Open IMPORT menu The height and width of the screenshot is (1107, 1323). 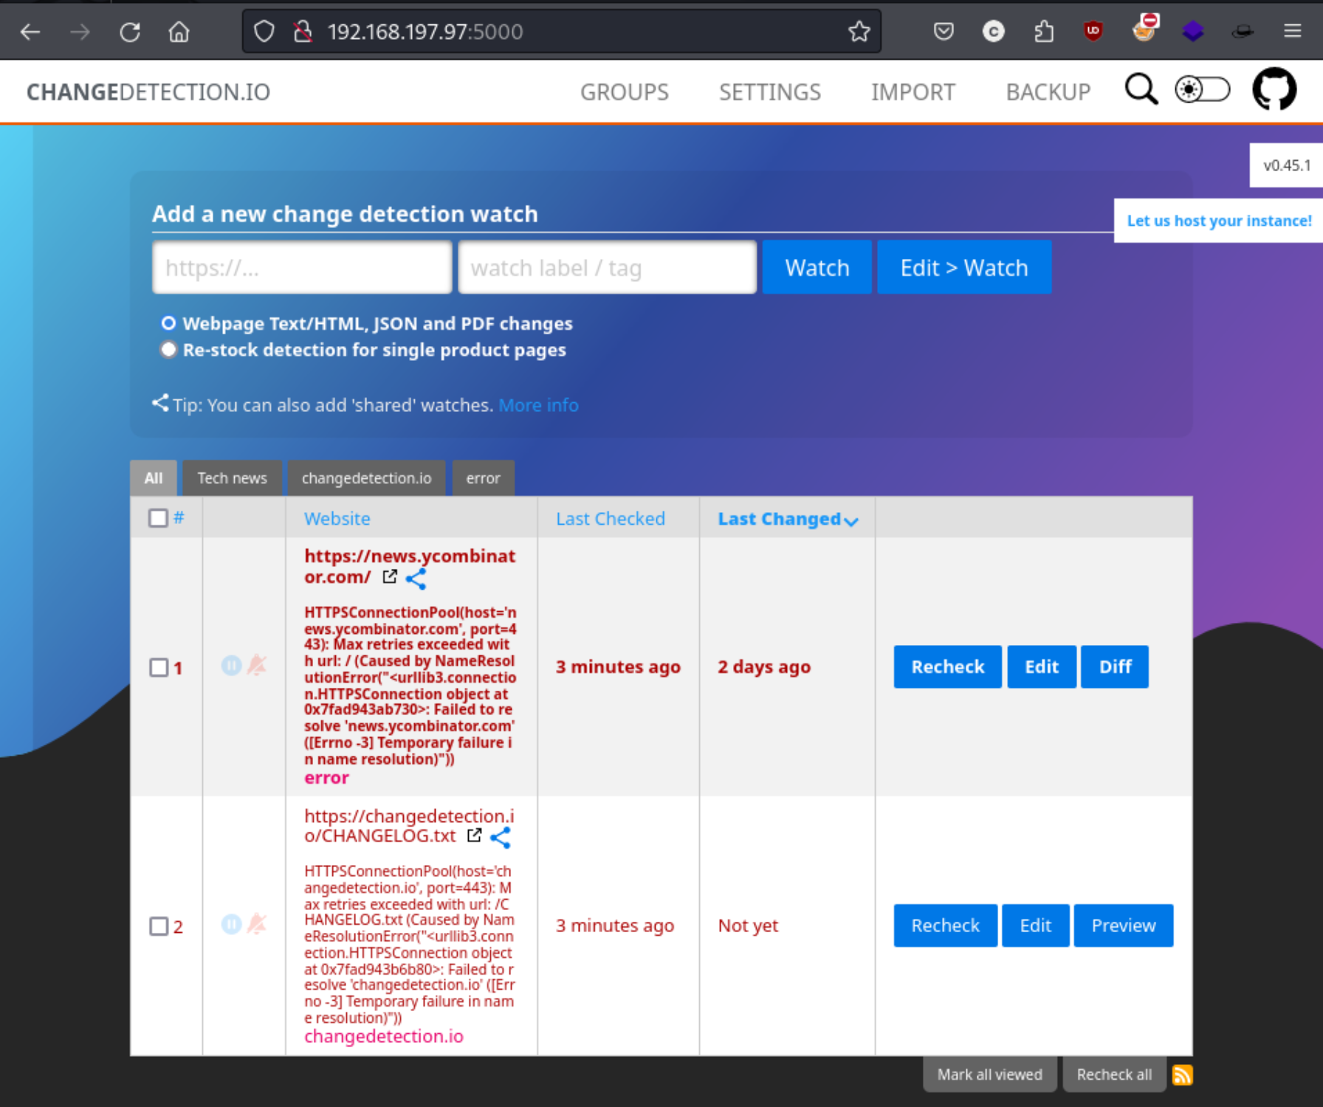(x=913, y=92)
